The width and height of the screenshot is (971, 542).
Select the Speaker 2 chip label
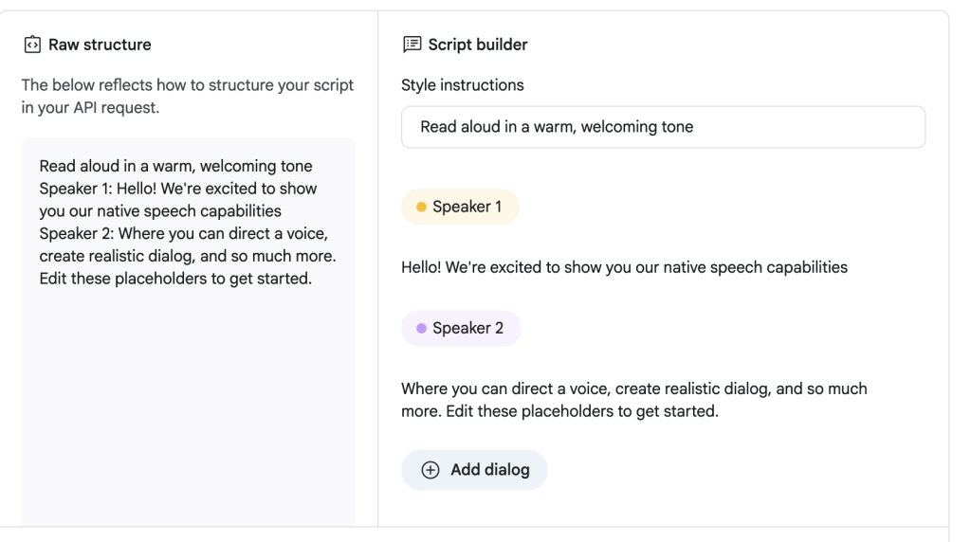(x=467, y=328)
